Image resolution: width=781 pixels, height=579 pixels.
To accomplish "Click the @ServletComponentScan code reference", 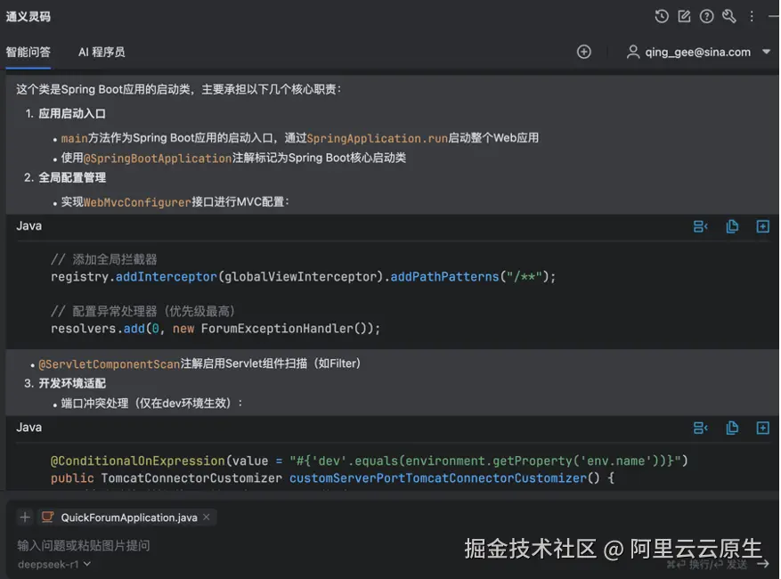I will pos(109,364).
